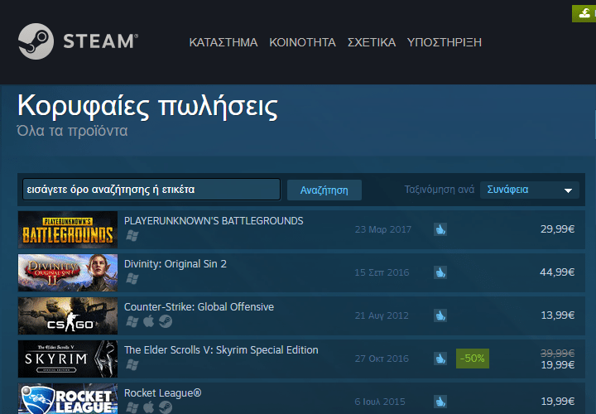596x414 pixels.
Task: Click the Ταξινόμηση ανά label
Action: [x=439, y=190]
